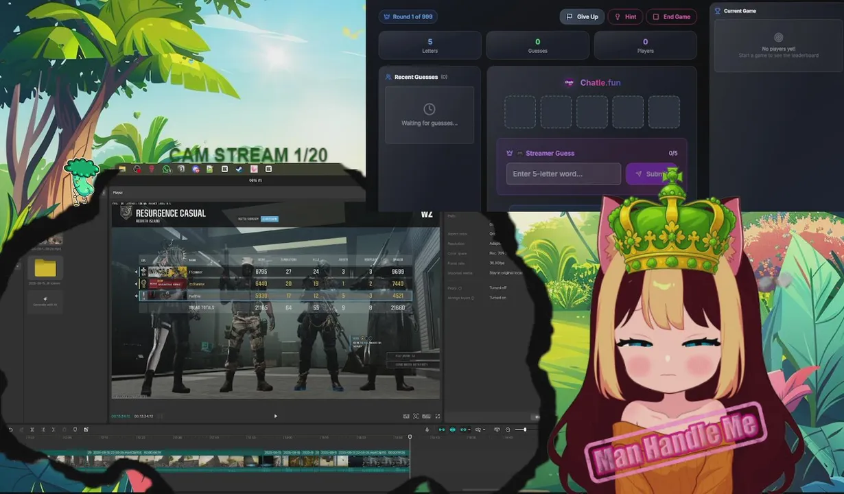Click the Recent Guesses panel header
844x494 pixels.
(416, 77)
